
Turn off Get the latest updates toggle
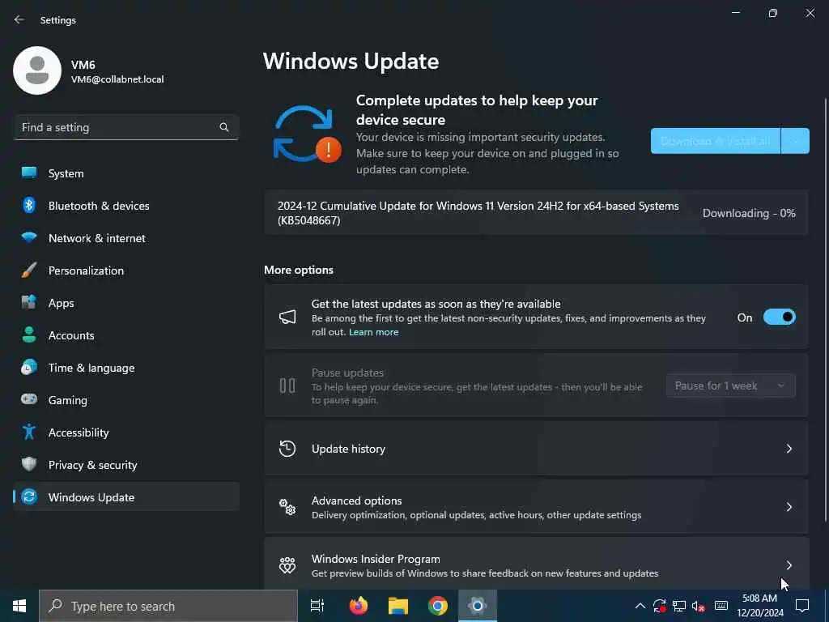(x=780, y=317)
